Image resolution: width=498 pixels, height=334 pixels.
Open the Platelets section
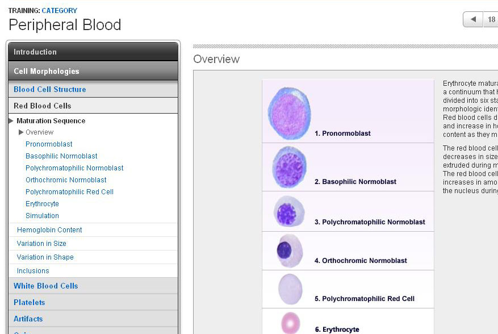pyautogui.click(x=30, y=302)
